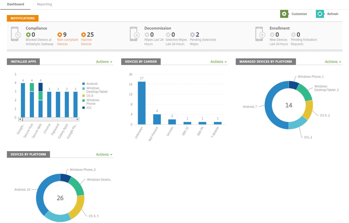The width and height of the screenshot is (349, 223).
Task: Select the Dashboard tab
Action: click(x=16, y=4)
